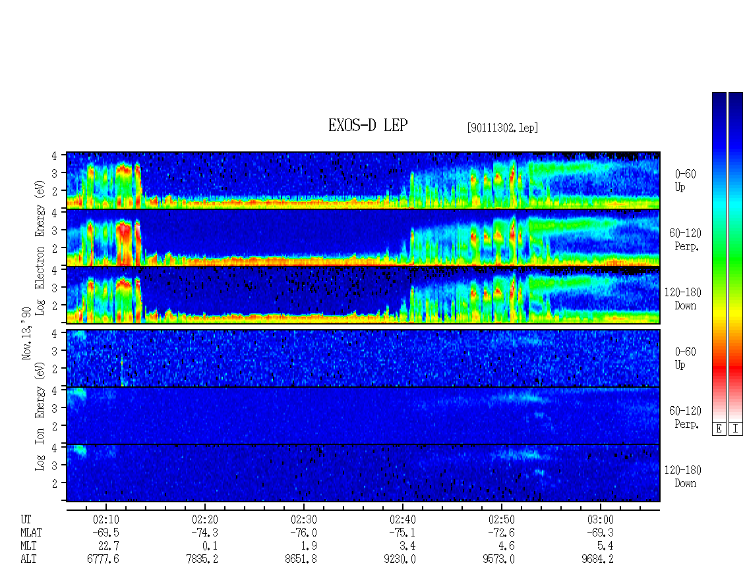
Task: Click the 0-60 Up label beside electron panel
Action: [x=685, y=180]
